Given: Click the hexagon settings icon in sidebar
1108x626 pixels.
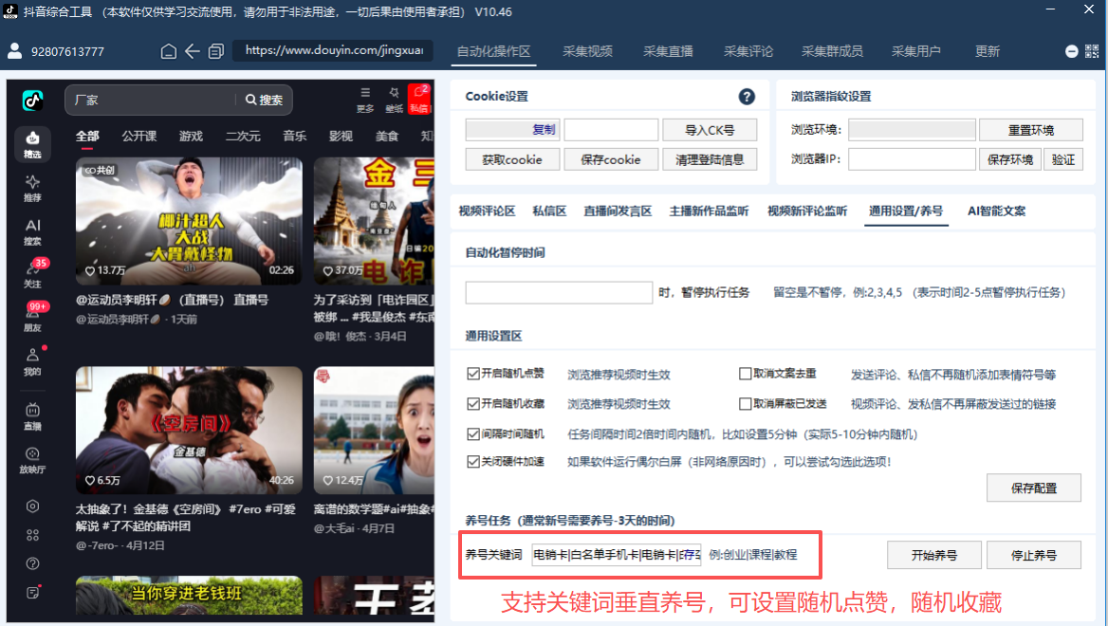Looking at the screenshot, I should 32,506.
